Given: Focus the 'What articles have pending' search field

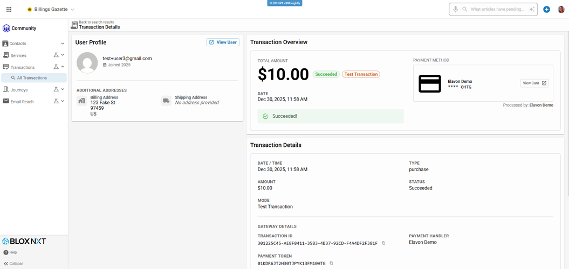Looking at the screenshot, I should (x=497, y=9).
